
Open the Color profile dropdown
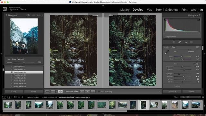(x=174, y=47)
